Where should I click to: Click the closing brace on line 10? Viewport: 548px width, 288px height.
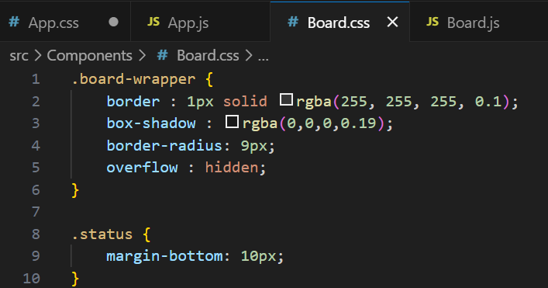[x=75, y=279]
